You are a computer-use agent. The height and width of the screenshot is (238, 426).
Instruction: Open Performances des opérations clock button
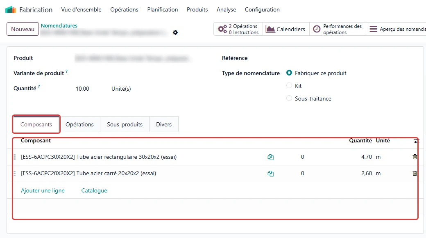(x=338, y=29)
